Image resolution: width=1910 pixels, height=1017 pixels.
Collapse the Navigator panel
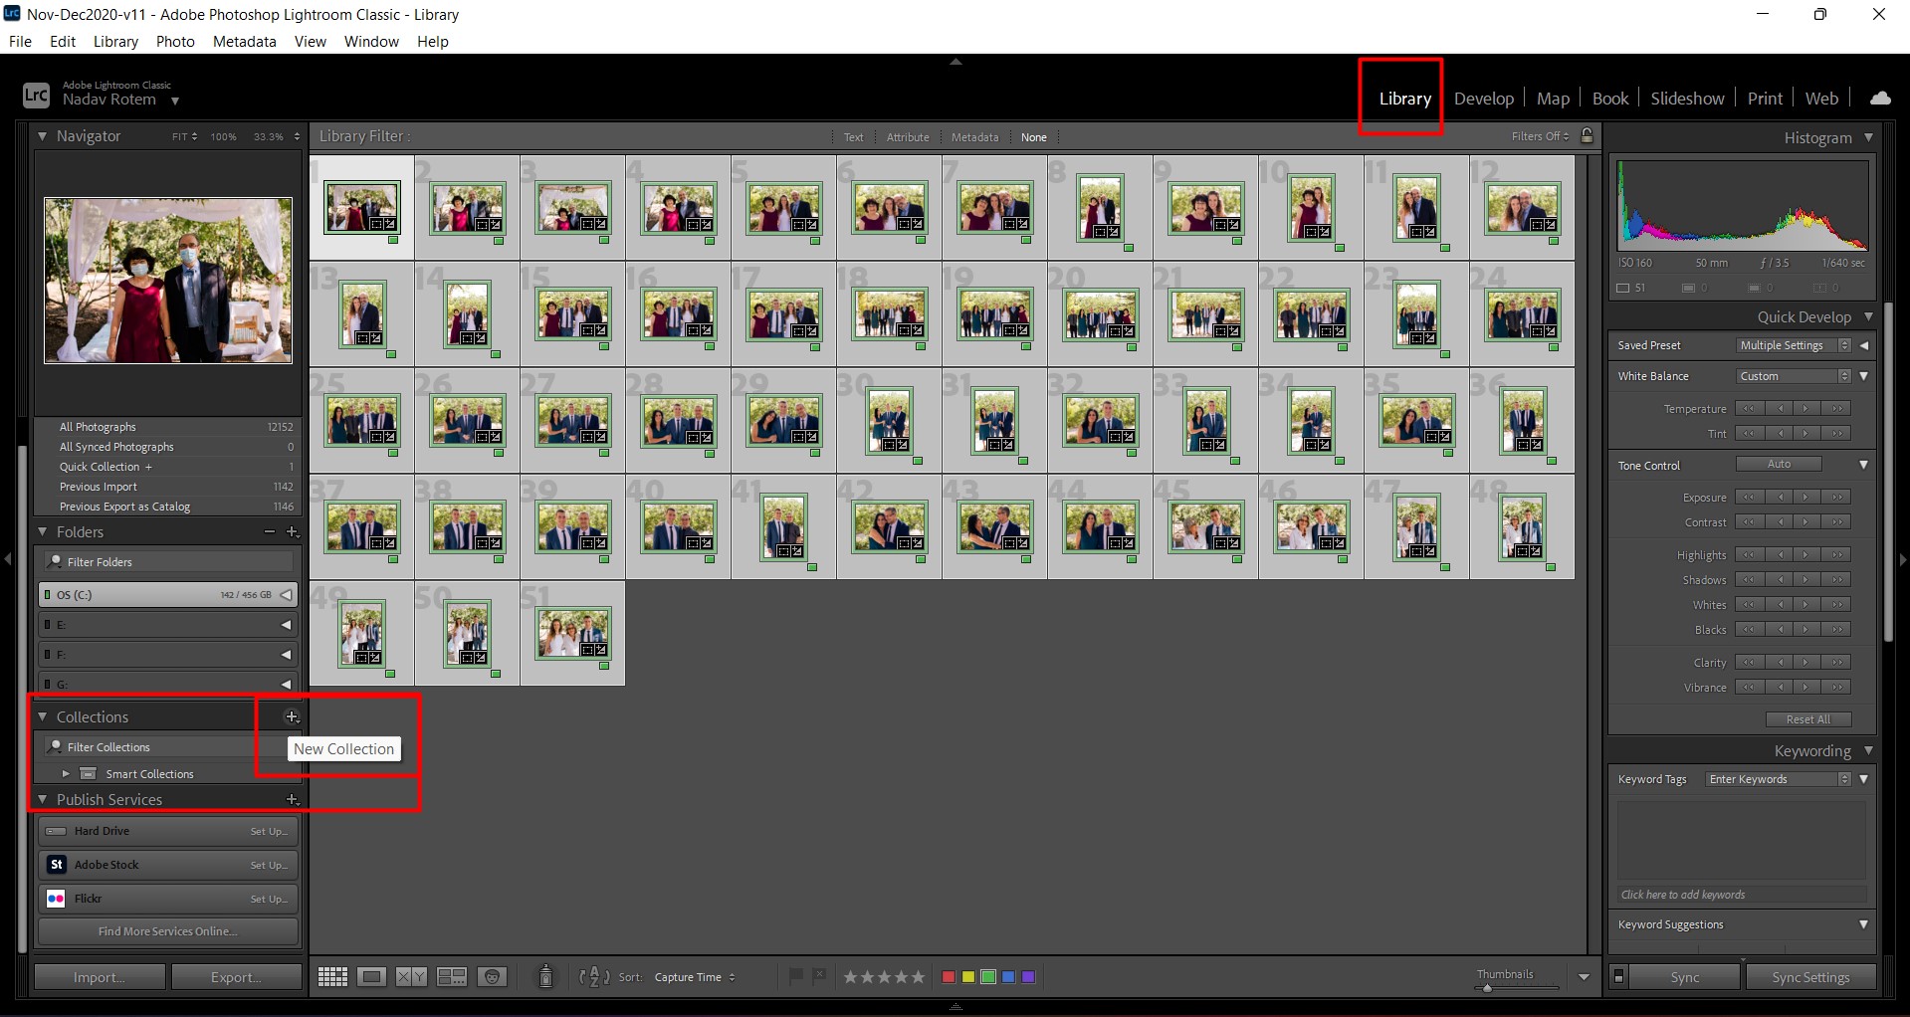pyautogui.click(x=43, y=136)
